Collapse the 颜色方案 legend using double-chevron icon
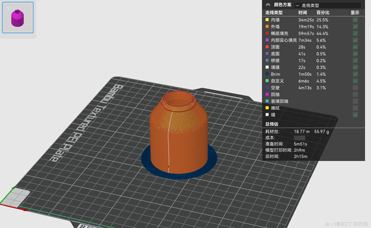The image size is (371, 228). 268,5
